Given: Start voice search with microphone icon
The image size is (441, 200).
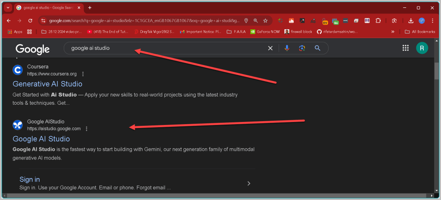Looking at the screenshot, I should [x=287, y=48].
